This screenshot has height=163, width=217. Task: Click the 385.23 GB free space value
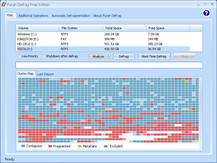click(x=155, y=44)
